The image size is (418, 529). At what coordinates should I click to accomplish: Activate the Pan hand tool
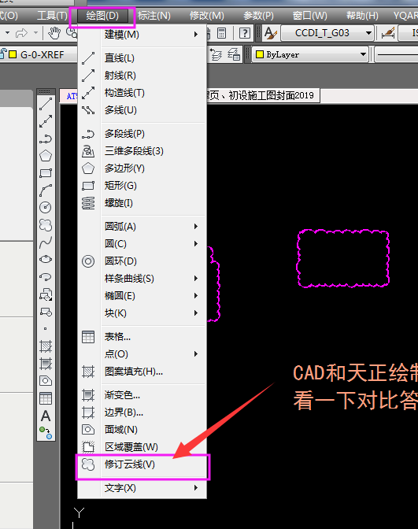click(x=54, y=33)
